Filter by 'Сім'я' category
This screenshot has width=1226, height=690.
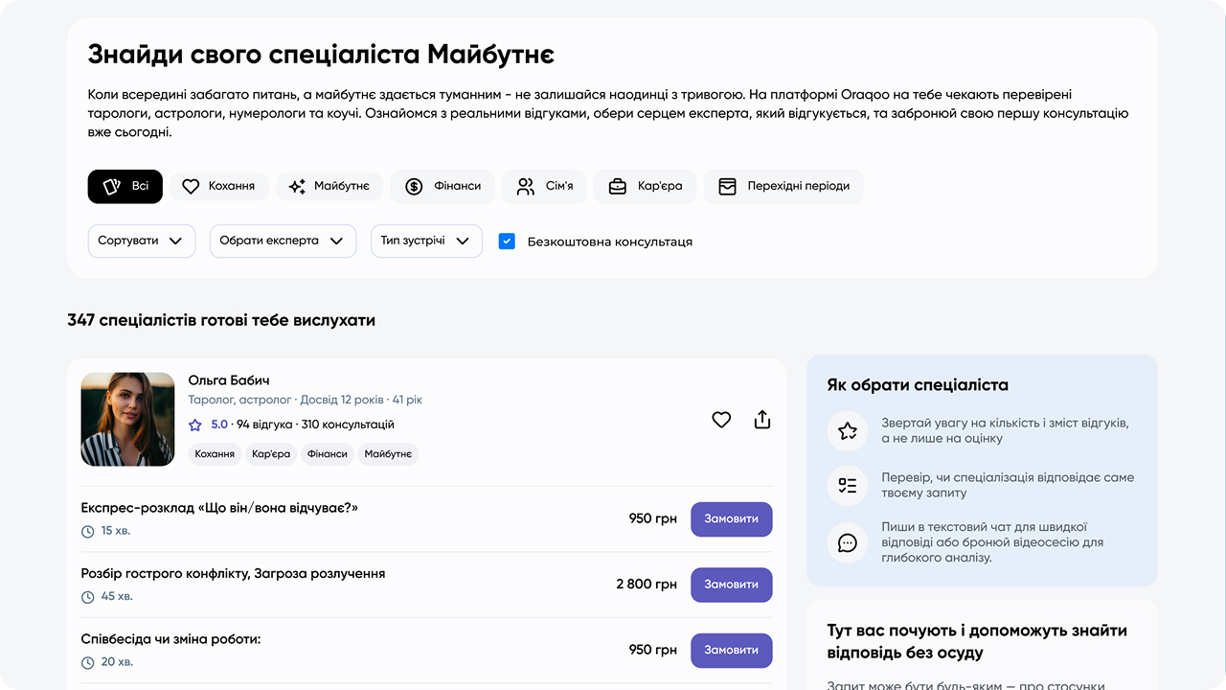pyautogui.click(x=544, y=187)
